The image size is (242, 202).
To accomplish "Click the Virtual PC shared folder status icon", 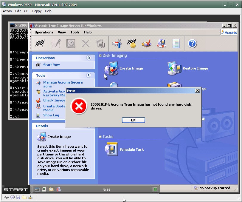I will 24,197.
